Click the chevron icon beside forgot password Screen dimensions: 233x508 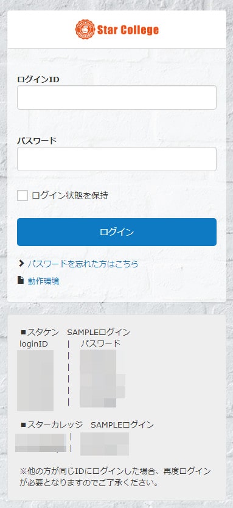click(x=21, y=263)
